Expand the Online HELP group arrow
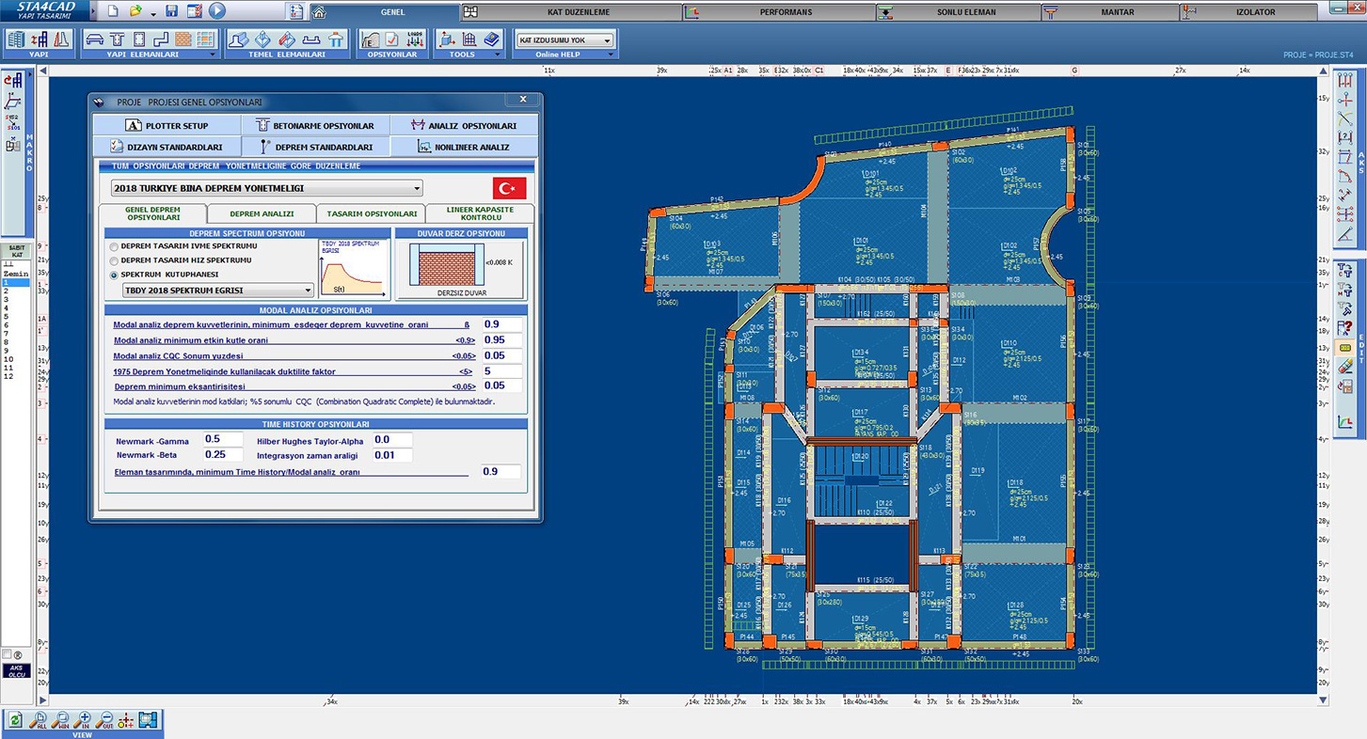 tap(611, 55)
